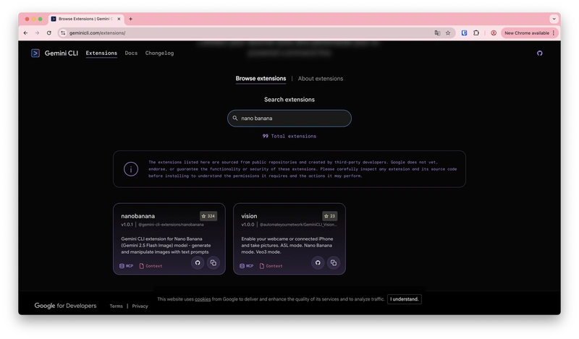Copy the vision install command icon
The image size is (579, 339).
click(334, 262)
